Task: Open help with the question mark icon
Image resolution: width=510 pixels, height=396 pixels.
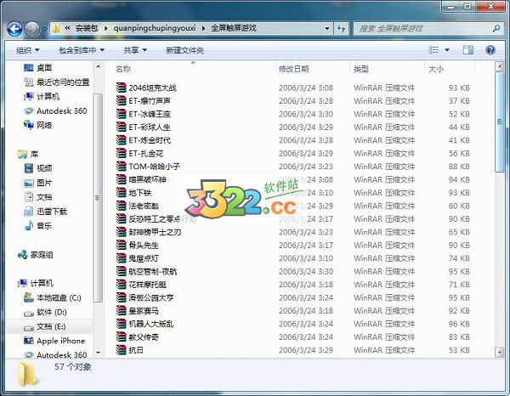Action: 490,50
